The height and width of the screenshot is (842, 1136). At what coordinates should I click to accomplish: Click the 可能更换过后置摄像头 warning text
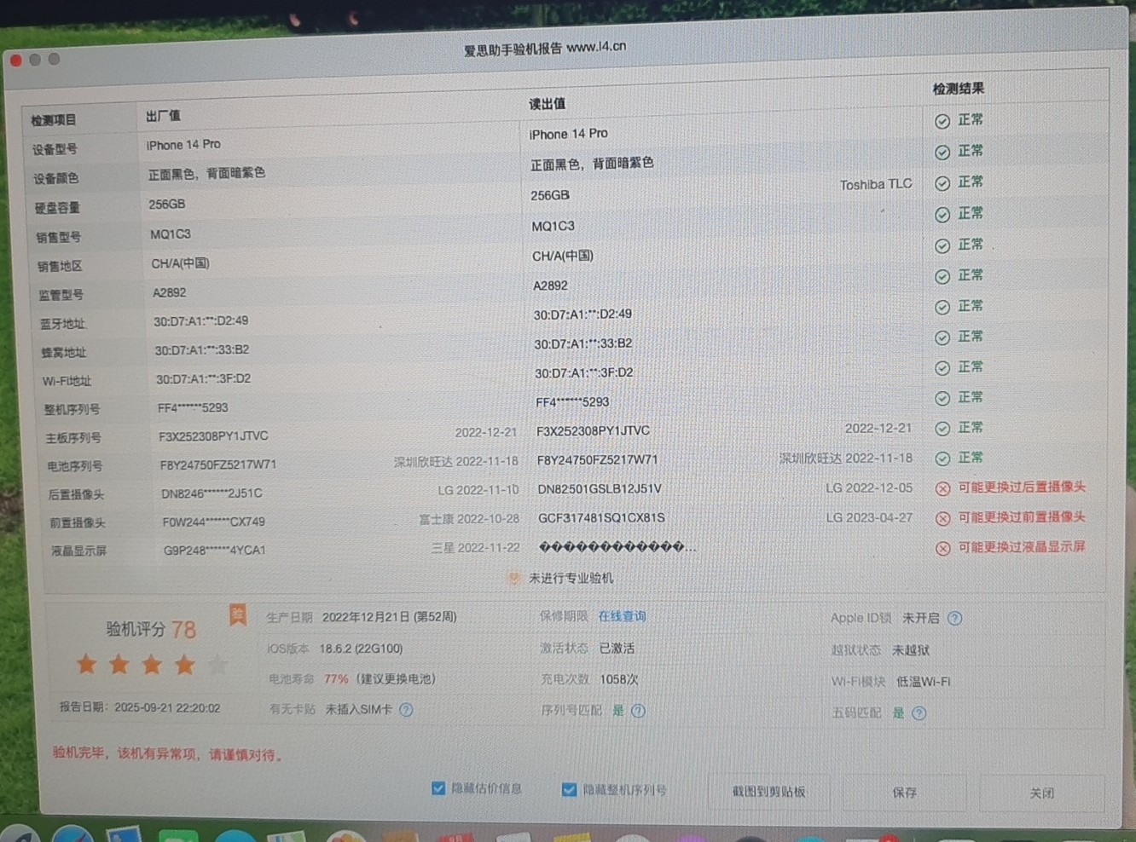tap(1022, 487)
